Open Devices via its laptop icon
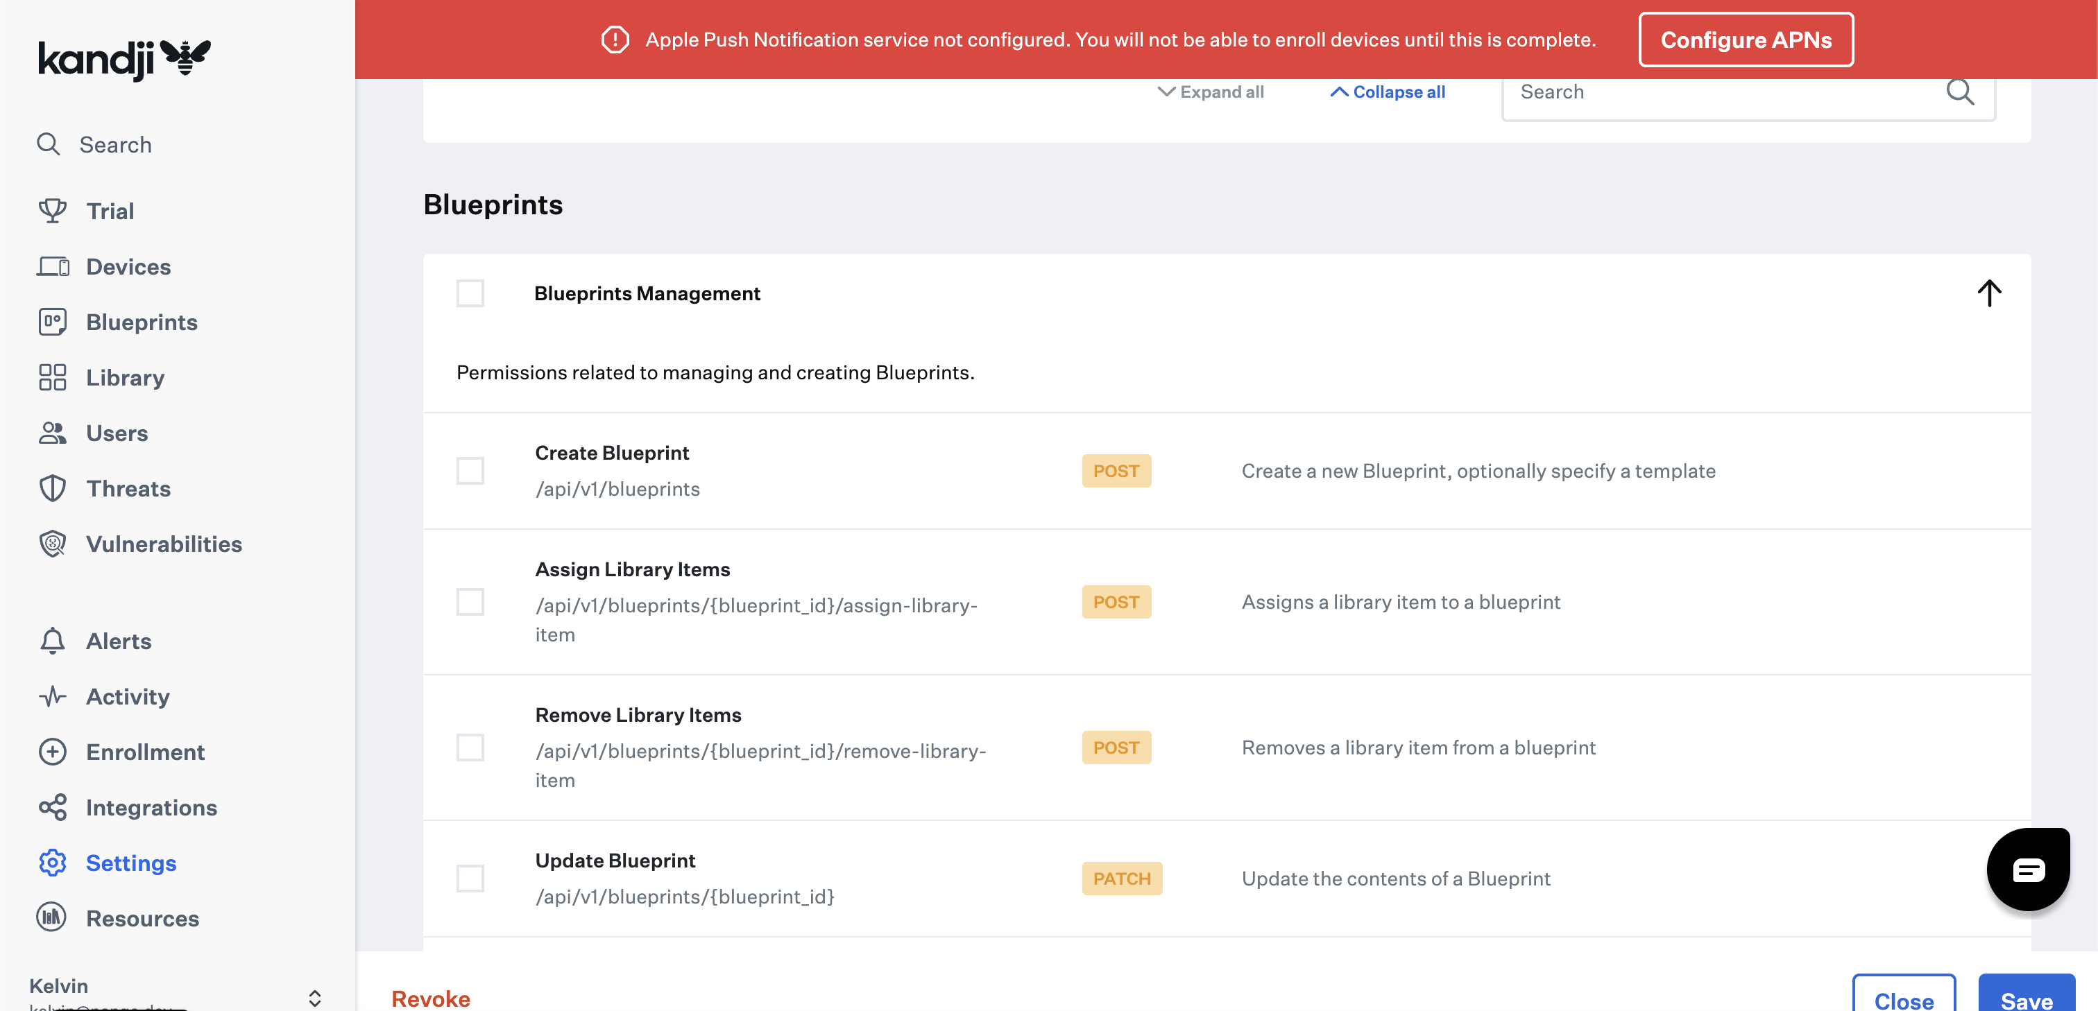 (52, 266)
